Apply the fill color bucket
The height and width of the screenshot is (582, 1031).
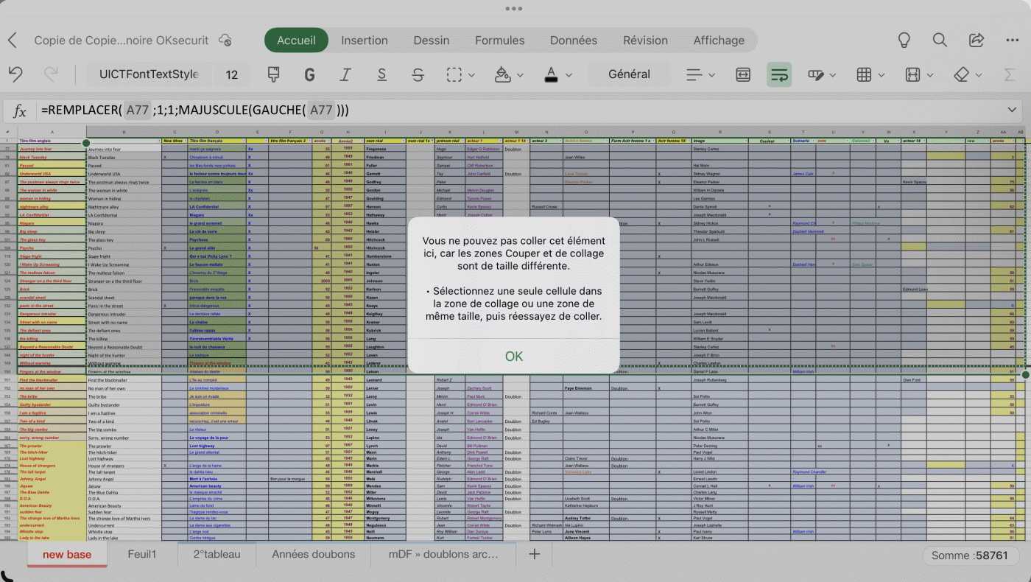coord(503,74)
